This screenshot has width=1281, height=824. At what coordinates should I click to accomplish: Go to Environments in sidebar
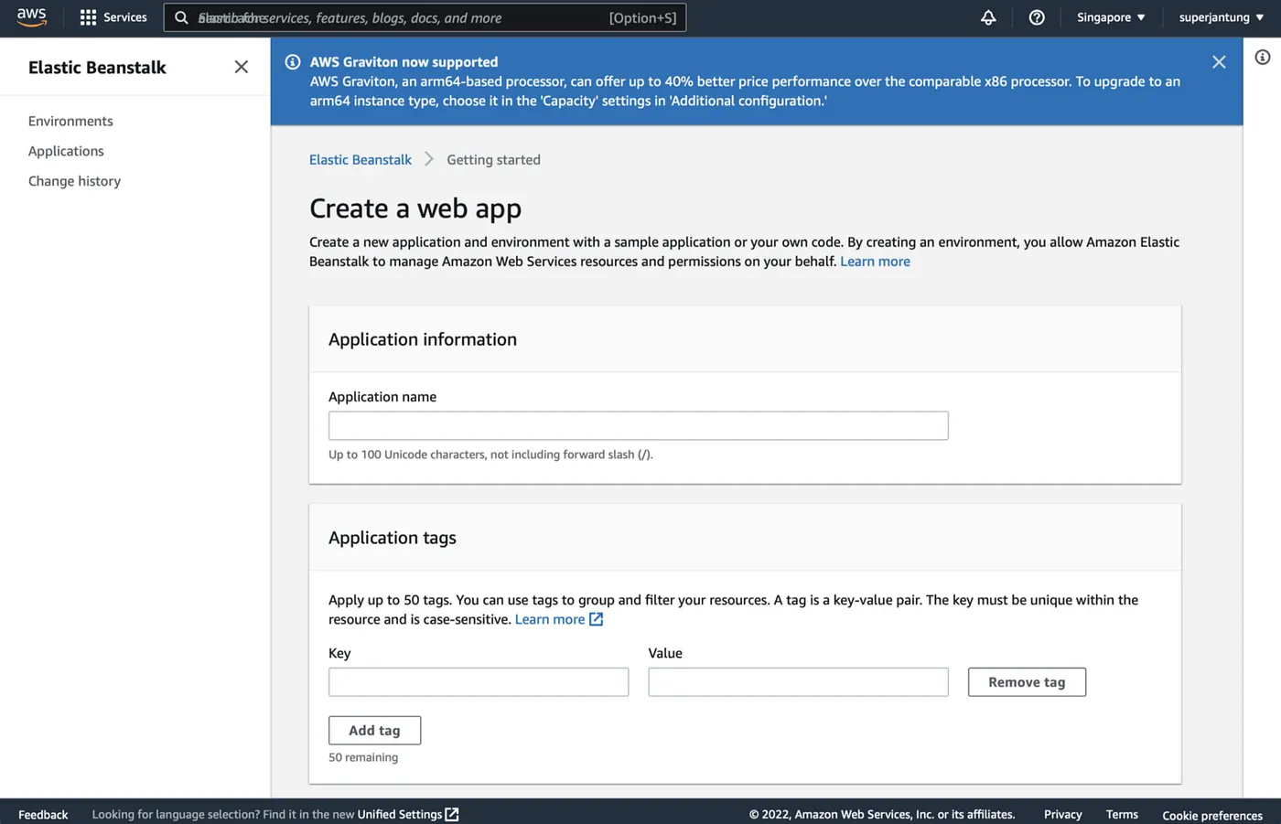(x=70, y=121)
